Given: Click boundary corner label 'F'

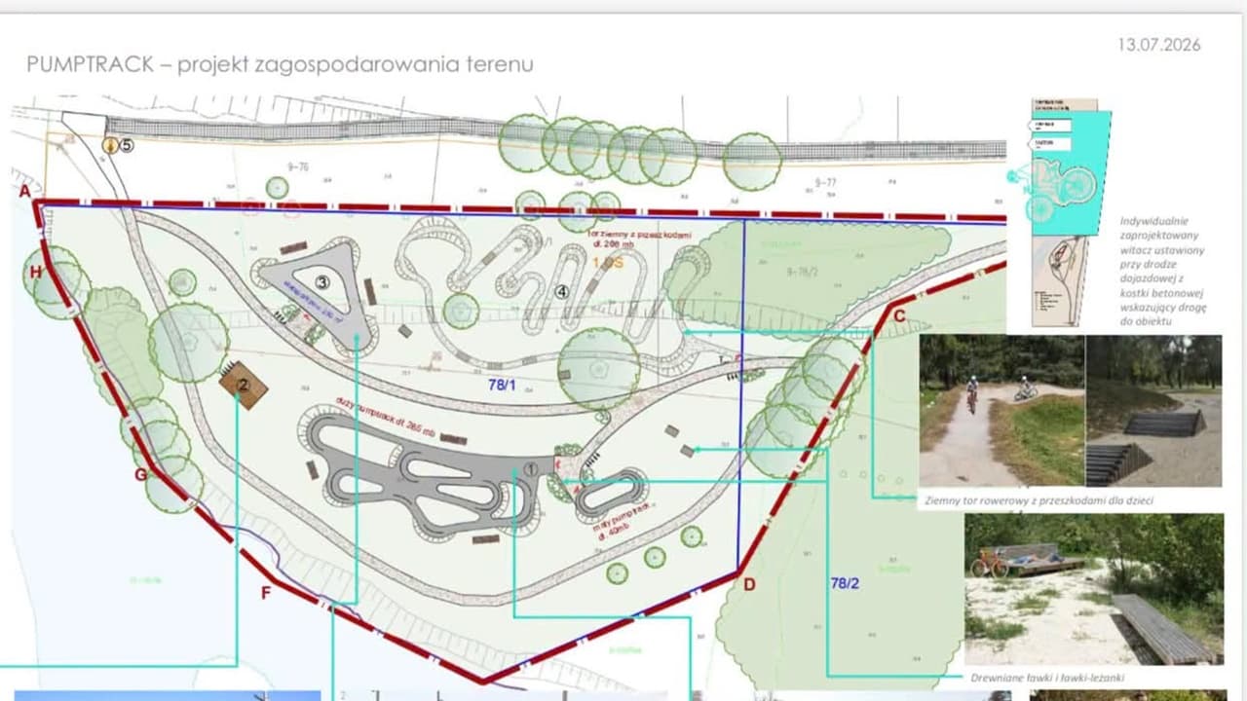Looking at the screenshot, I should [x=266, y=592].
